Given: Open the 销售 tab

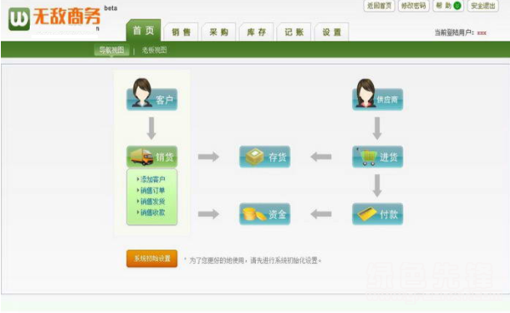Looking at the screenshot, I should [x=181, y=31].
